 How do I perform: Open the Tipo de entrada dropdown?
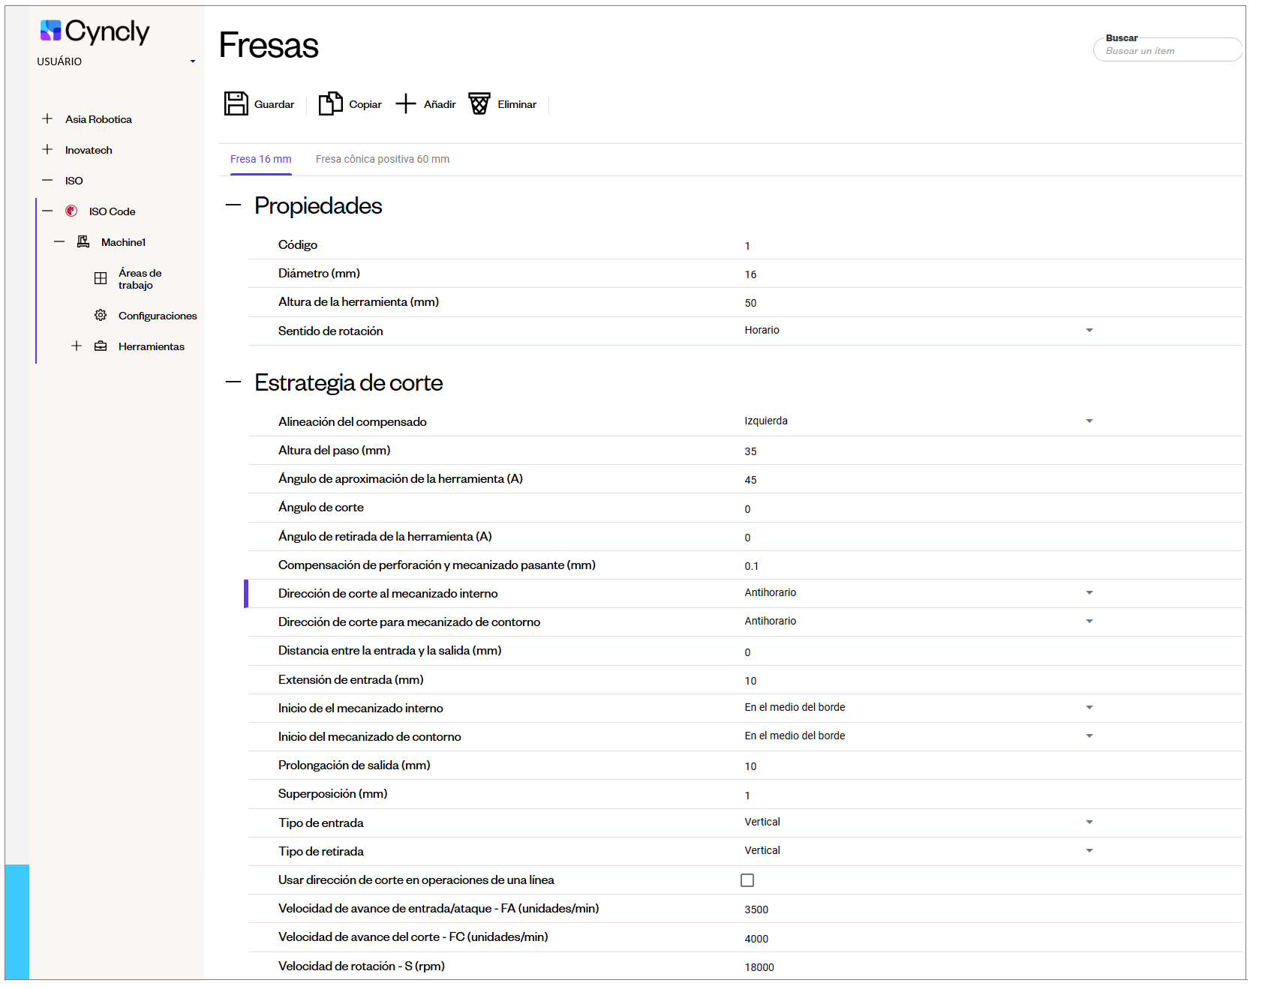click(1089, 823)
